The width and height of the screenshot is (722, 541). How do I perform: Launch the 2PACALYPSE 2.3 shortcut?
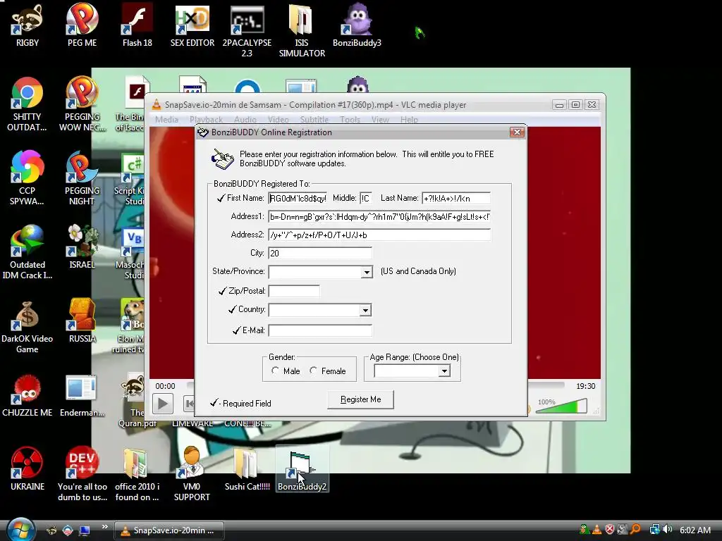(247, 31)
